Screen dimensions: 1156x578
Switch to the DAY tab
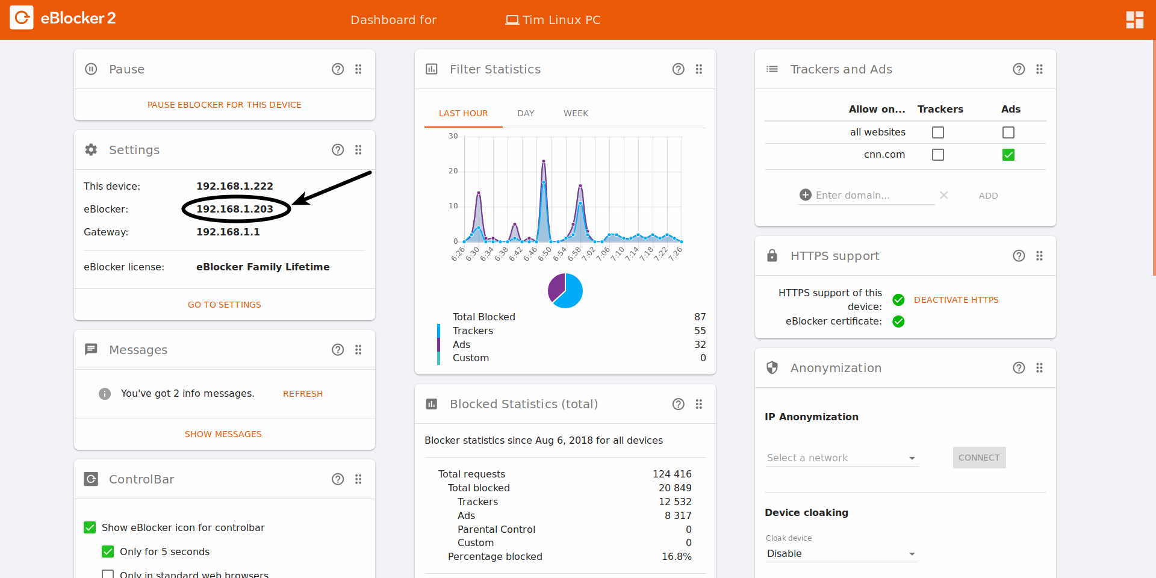coord(526,113)
